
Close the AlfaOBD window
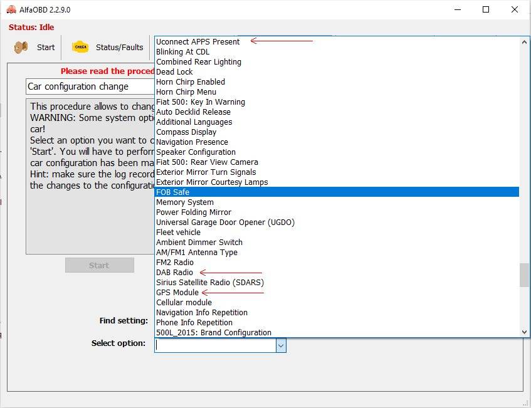point(515,9)
